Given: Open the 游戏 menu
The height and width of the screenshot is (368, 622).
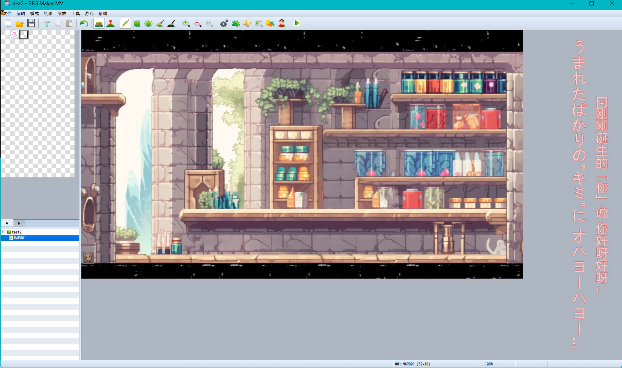Looking at the screenshot, I should click(89, 14).
